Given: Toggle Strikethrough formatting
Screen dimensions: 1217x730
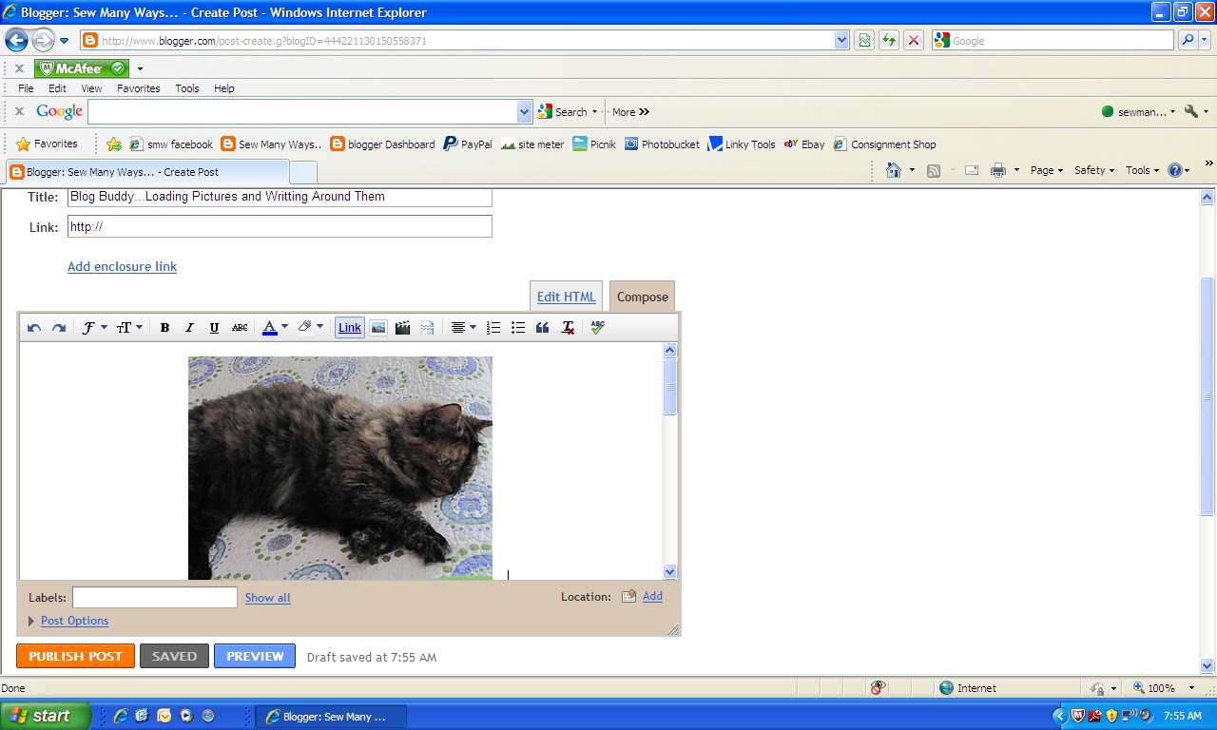Looking at the screenshot, I should point(240,328).
